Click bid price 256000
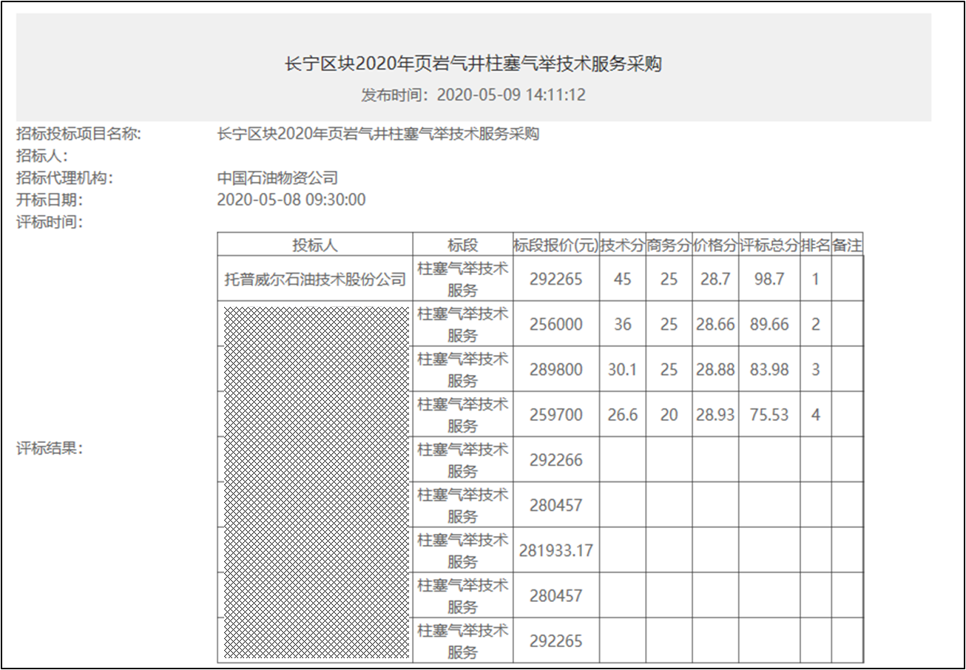Image resolution: width=966 pixels, height=670 pixels. (x=556, y=324)
